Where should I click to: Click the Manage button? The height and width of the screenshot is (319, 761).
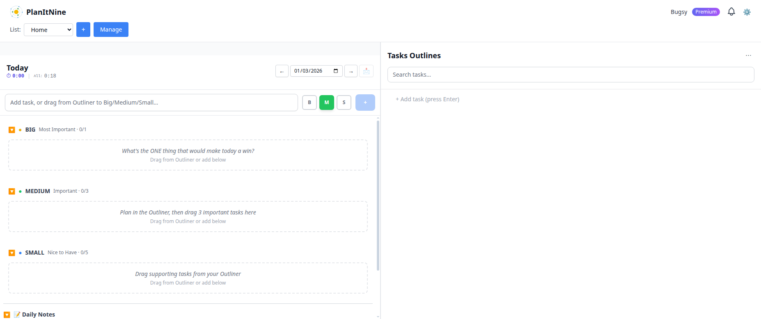click(111, 30)
